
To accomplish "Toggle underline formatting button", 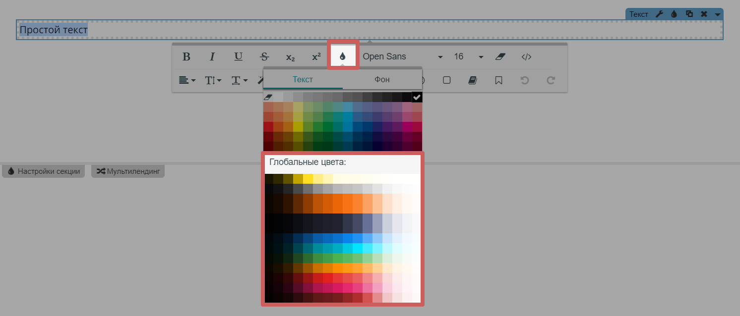I will [238, 56].
